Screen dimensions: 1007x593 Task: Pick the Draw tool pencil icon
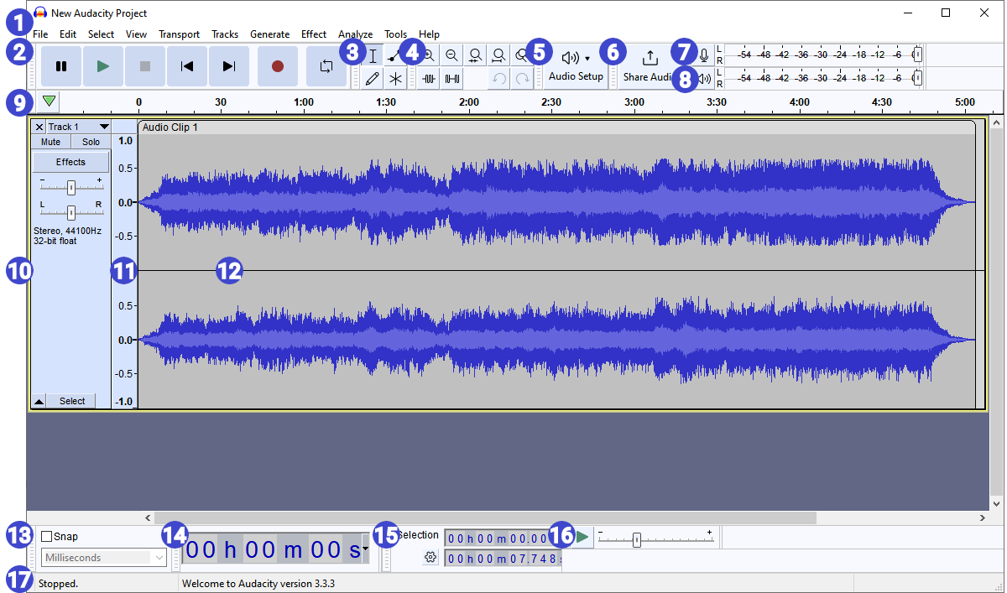coord(373,78)
